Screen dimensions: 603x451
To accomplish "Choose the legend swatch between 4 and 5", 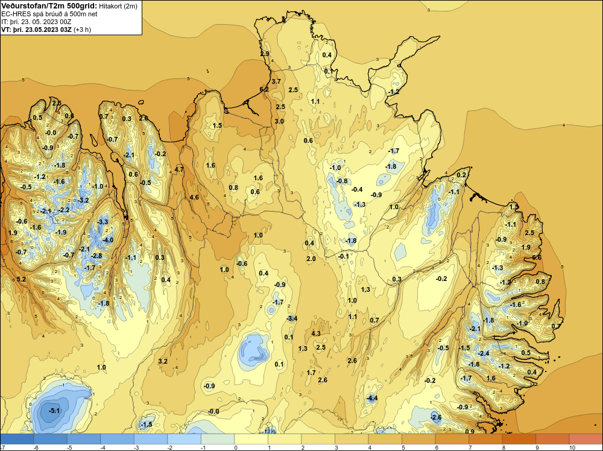I will (385, 439).
